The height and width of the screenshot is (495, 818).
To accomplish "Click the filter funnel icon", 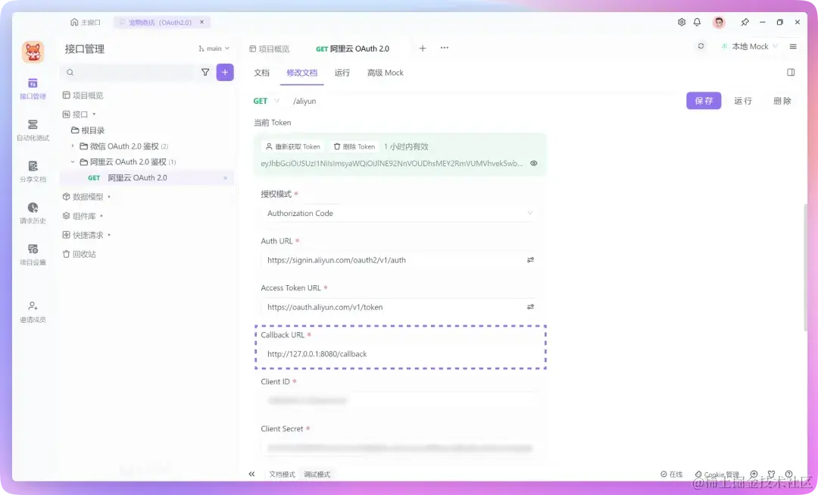I will point(205,72).
